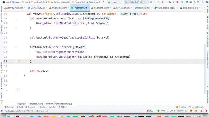209x117 pixels.
Task: Click GitHub in the status bar
Action: 150,111
